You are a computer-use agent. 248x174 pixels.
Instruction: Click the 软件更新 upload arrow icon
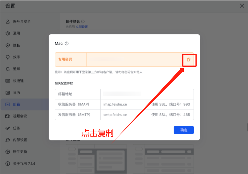pyautogui.click(x=8, y=152)
